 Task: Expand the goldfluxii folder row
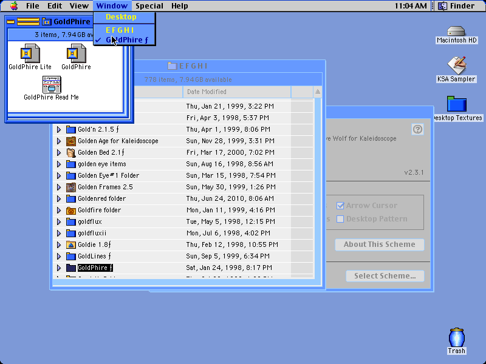point(59,234)
